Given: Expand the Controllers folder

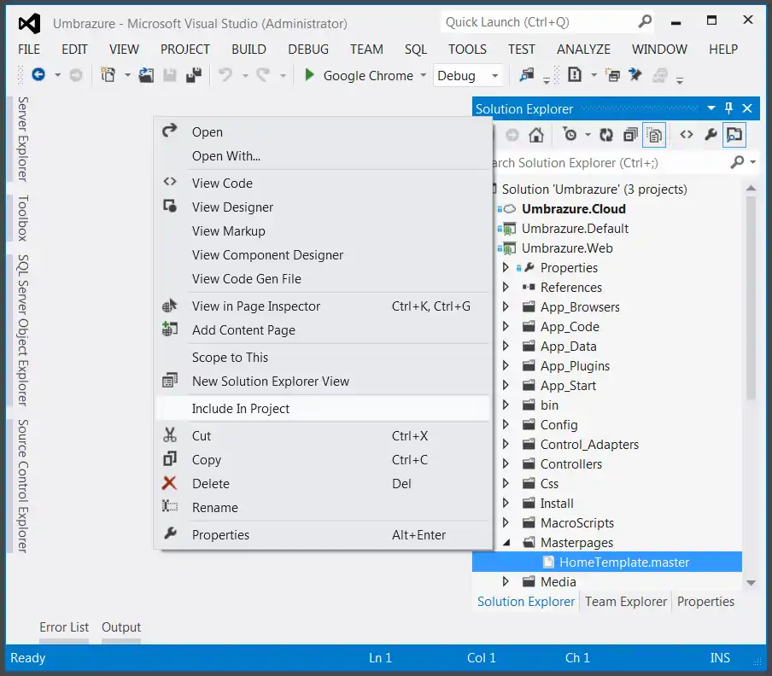Looking at the screenshot, I should (x=506, y=463).
